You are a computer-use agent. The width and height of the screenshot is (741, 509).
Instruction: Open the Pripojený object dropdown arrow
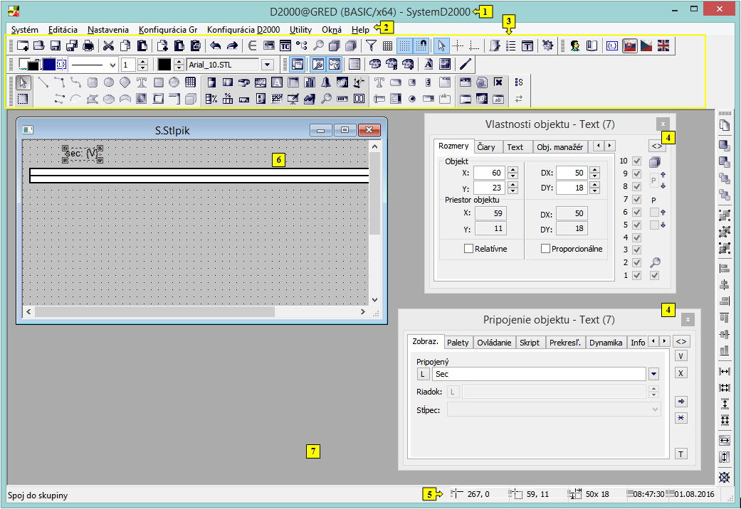pyautogui.click(x=653, y=374)
